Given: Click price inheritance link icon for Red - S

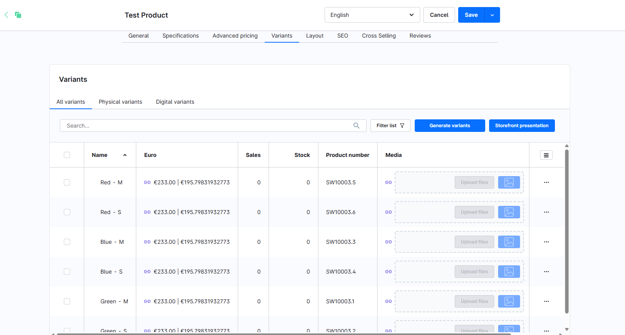Looking at the screenshot, I should (147, 212).
